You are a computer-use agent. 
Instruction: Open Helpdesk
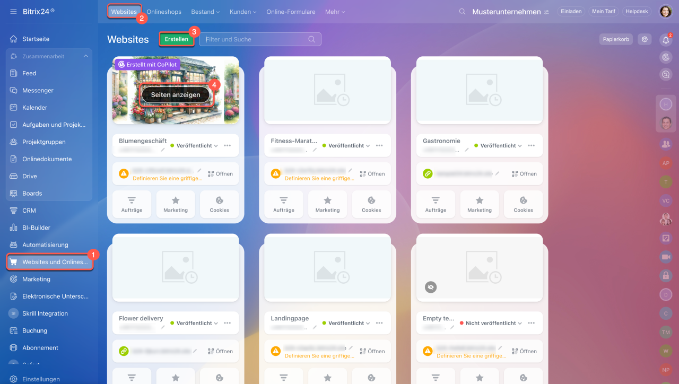pyautogui.click(x=637, y=11)
